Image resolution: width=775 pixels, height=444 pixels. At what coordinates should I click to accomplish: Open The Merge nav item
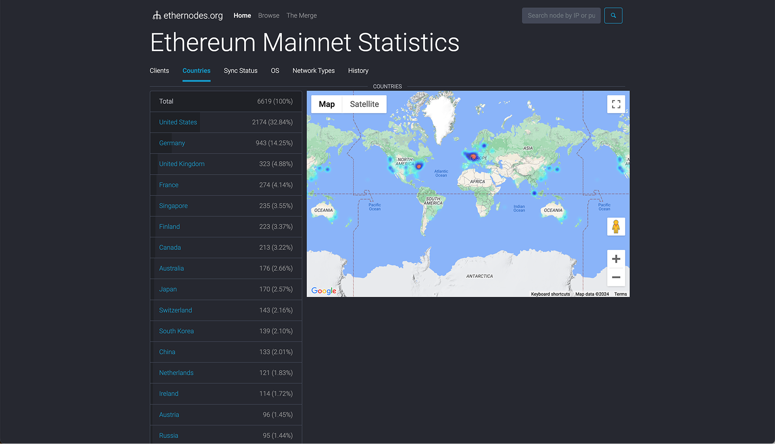click(302, 15)
